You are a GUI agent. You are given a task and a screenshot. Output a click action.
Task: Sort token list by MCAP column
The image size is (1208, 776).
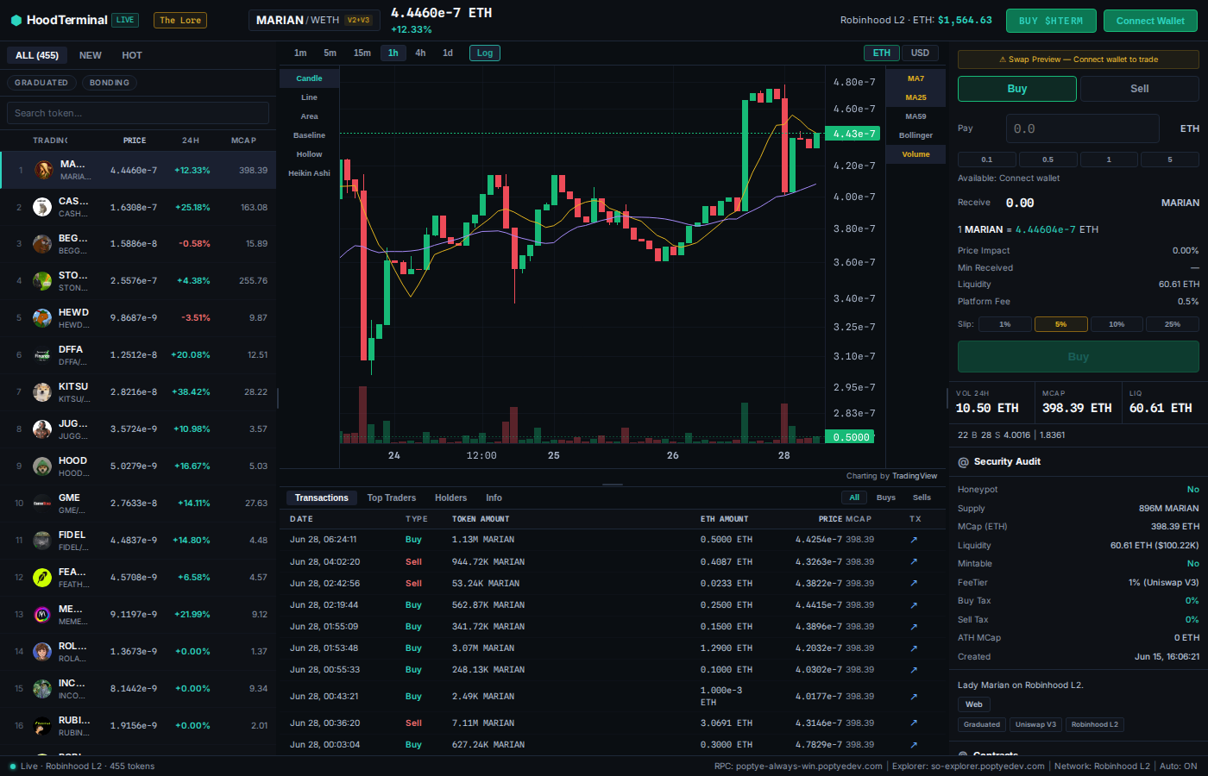(243, 141)
